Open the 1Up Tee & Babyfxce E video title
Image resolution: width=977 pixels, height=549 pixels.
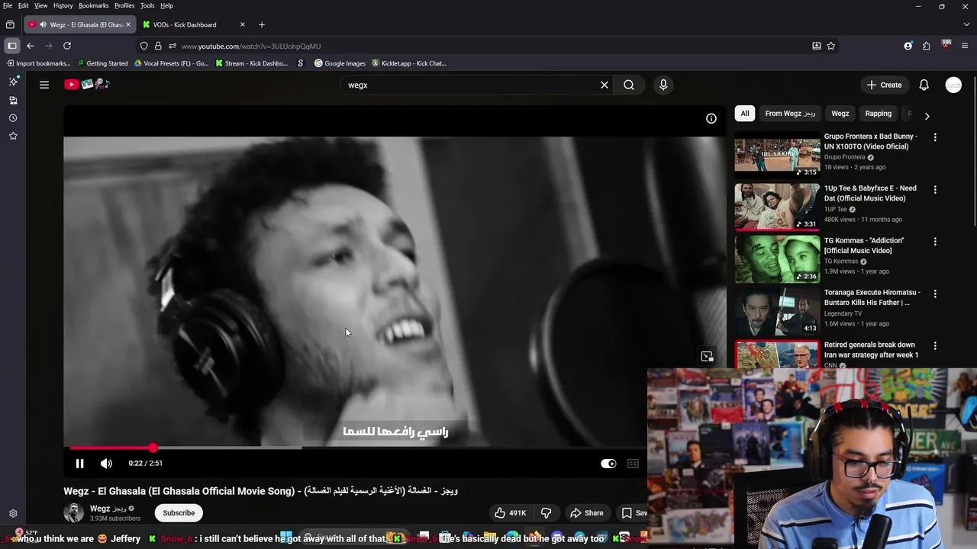tap(870, 193)
